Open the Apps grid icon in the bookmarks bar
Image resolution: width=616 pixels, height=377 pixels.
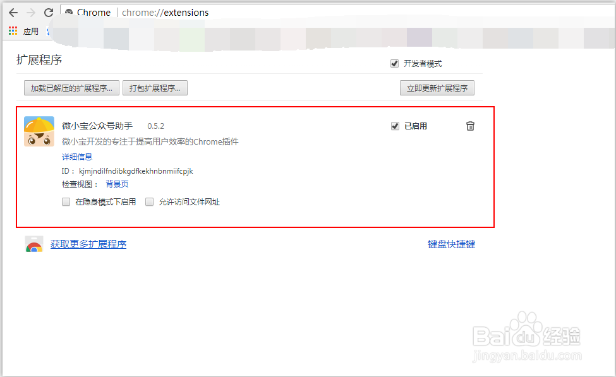point(13,31)
